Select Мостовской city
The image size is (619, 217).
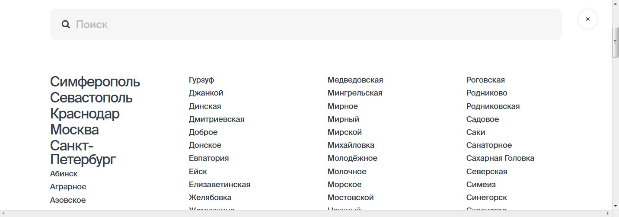(x=351, y=198)
